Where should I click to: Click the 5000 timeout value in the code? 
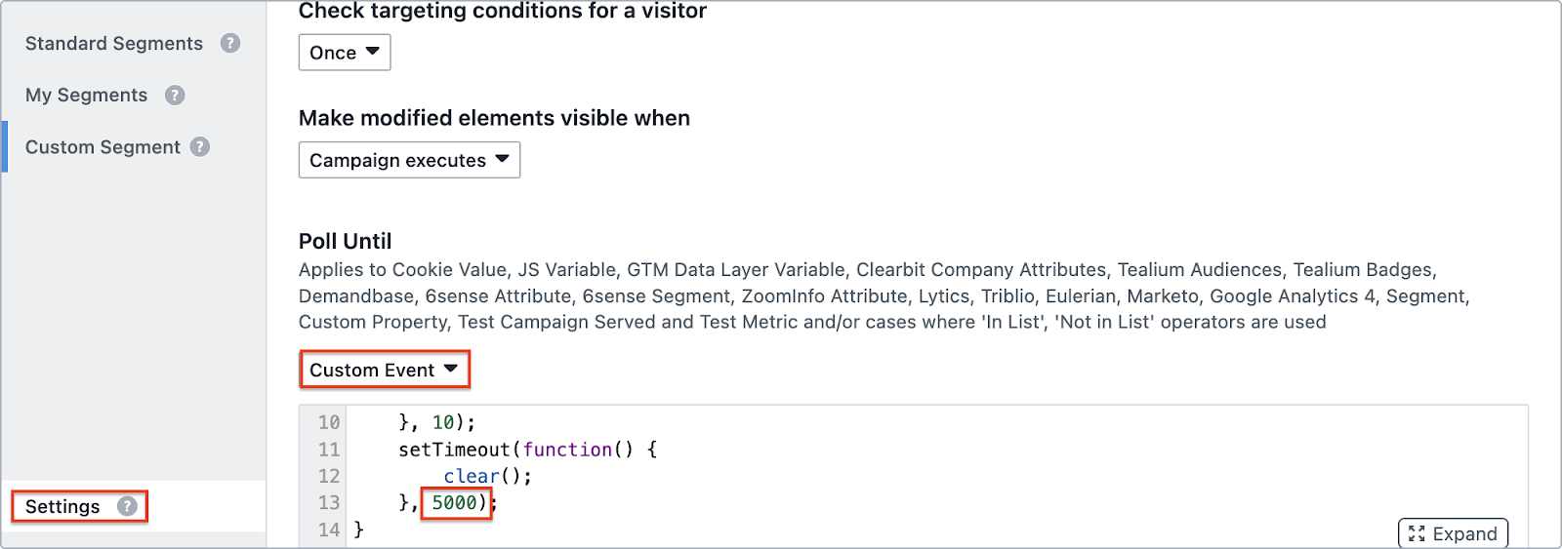point(454,502)
